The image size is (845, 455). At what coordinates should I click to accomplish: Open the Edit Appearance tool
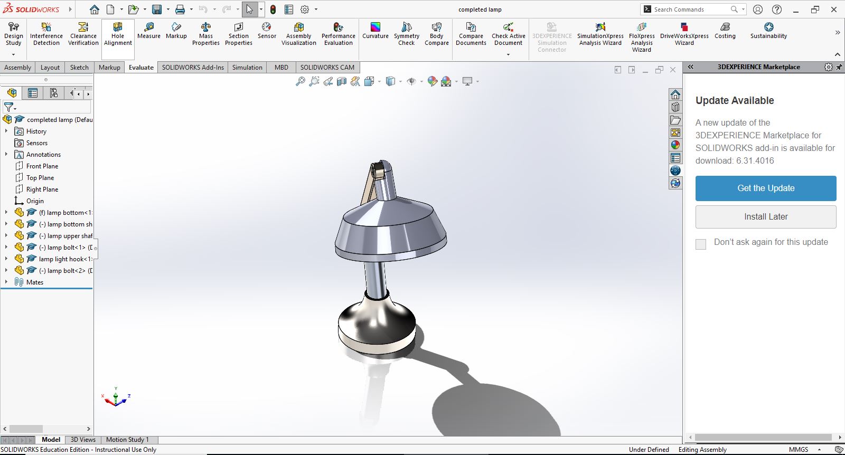point(433,81)
